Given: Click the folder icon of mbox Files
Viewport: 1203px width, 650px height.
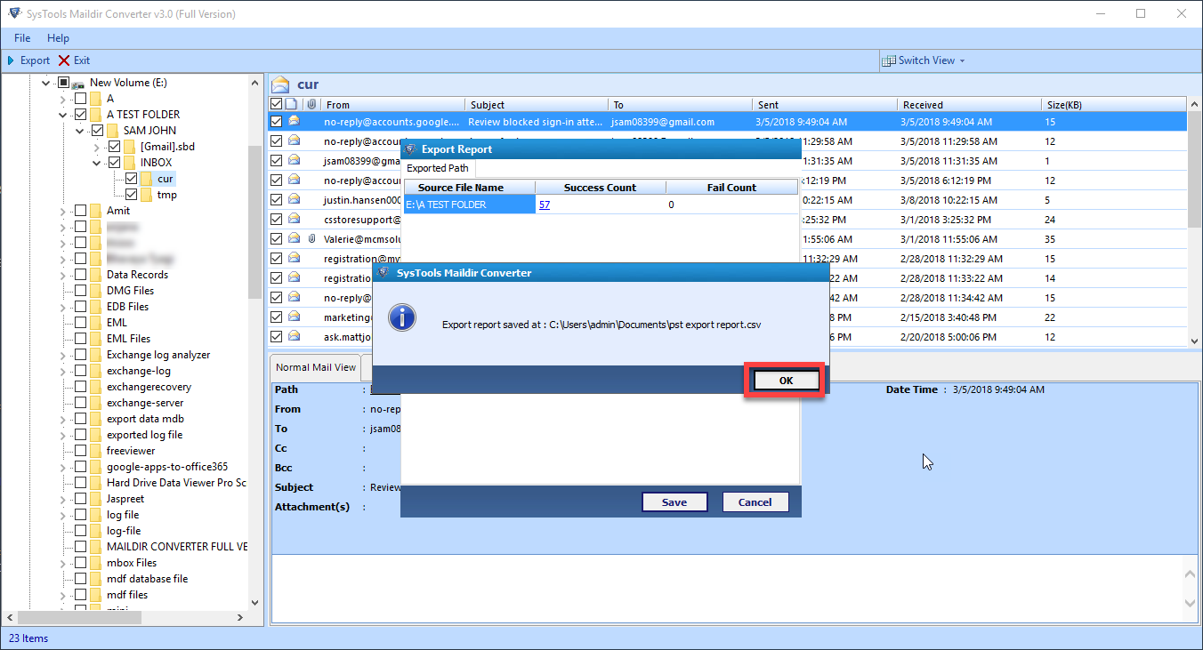Looking at the screenshot, I should tap(96, 563).
